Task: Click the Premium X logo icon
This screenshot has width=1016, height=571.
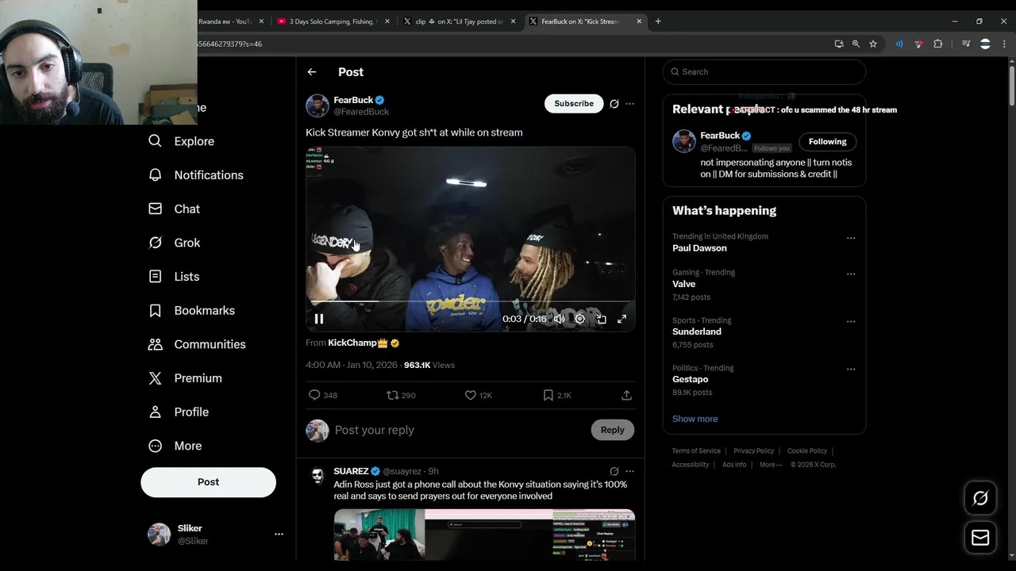Action: (156, 378)
